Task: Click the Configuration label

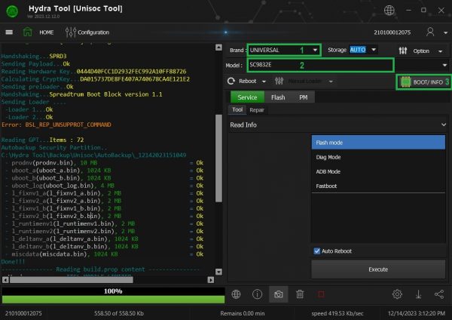Action: point(93,32)
